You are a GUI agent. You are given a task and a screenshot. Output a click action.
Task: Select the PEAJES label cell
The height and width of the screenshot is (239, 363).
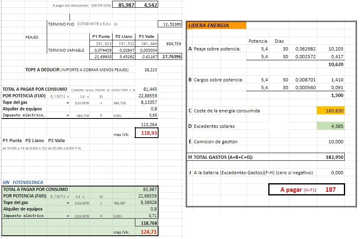(x=32, y=37)
